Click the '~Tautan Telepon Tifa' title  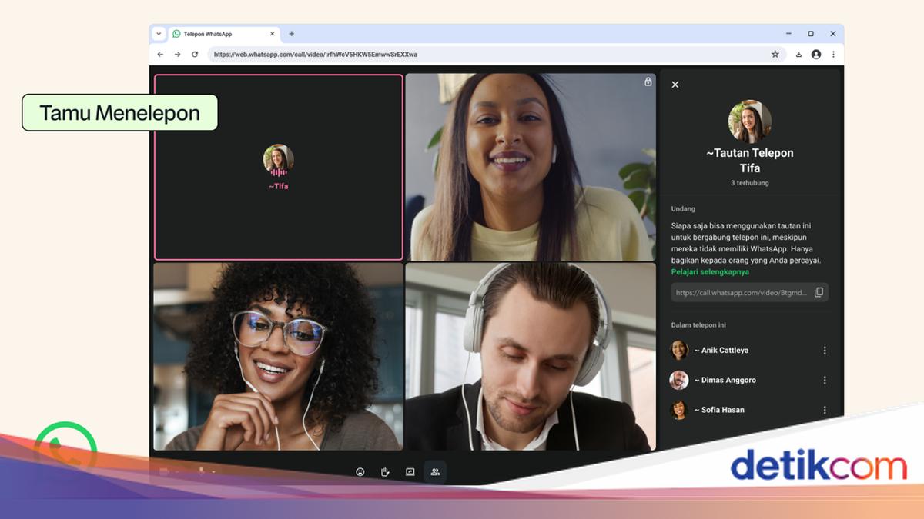[x=750, y=161]
